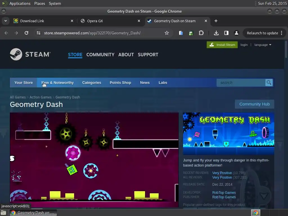Click the browser forward arrow

tap(16, 33)
